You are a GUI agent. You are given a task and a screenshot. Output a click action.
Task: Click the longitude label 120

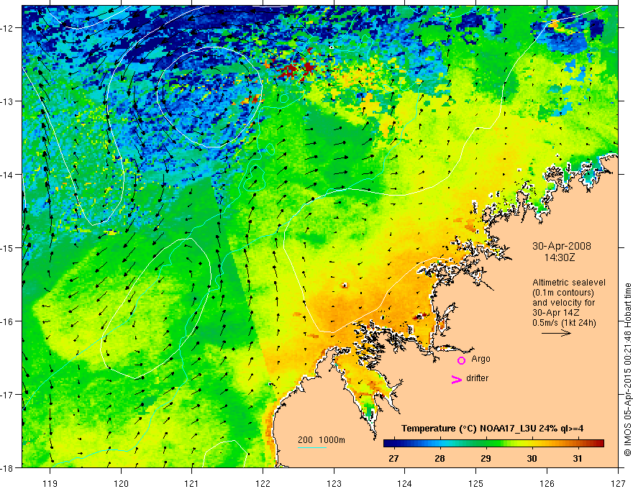coord(121,483)
